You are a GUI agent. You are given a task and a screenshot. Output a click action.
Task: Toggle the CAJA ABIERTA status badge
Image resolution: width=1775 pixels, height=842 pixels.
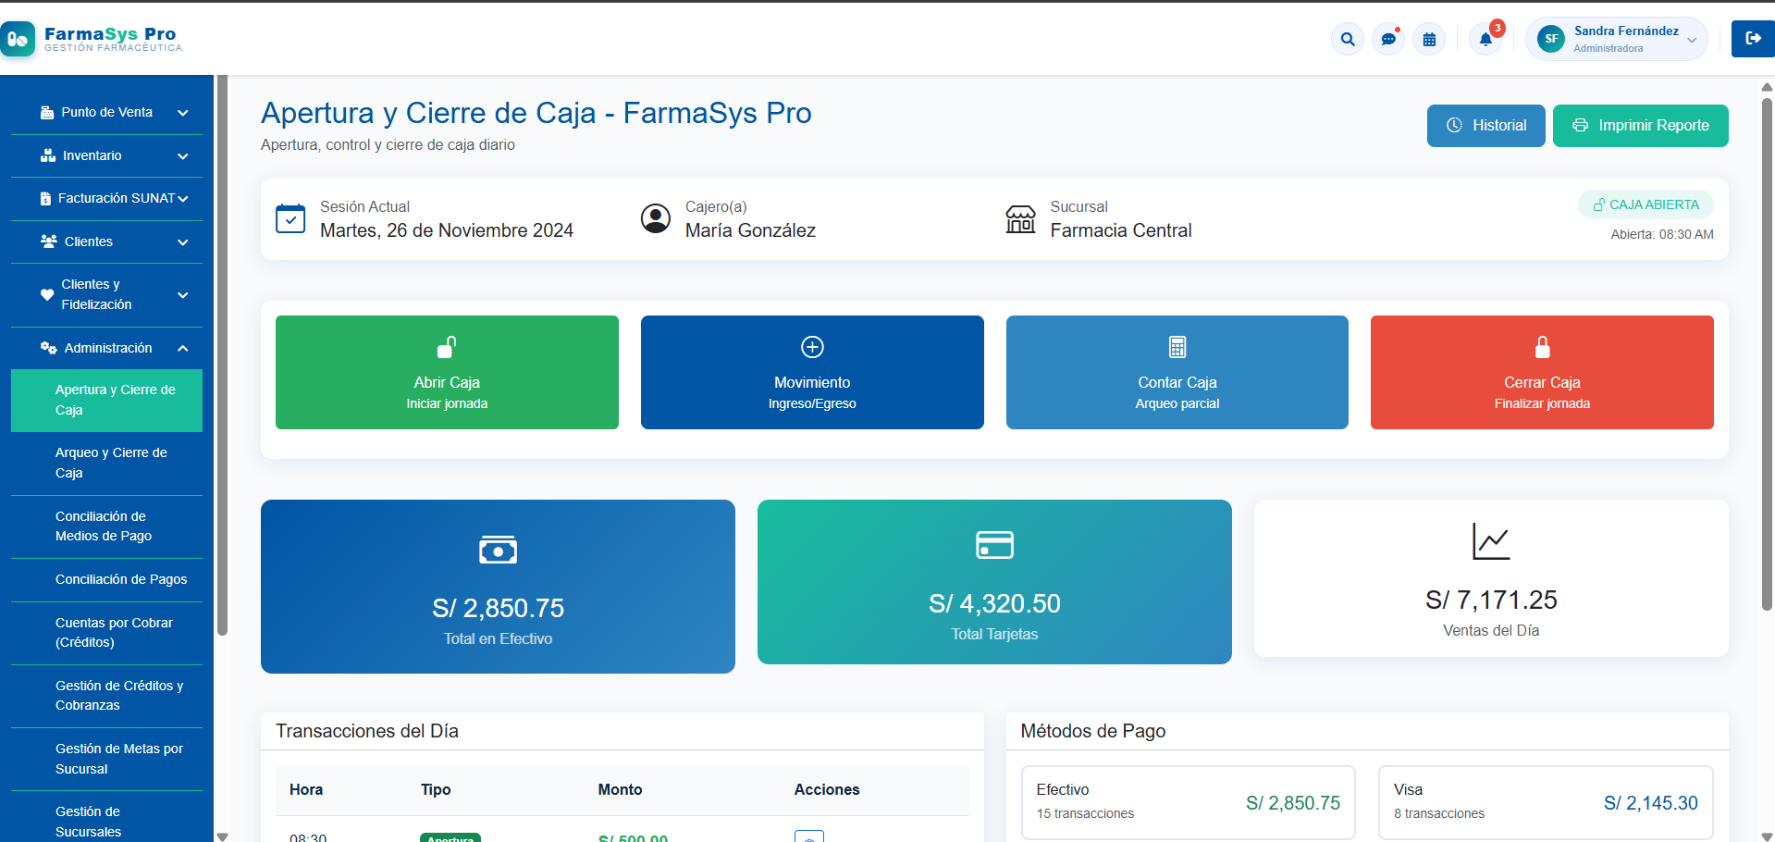1646,204
